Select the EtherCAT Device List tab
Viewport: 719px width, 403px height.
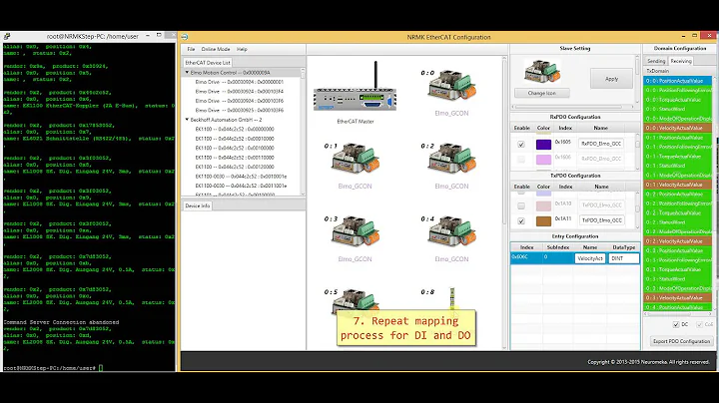click(x=208, y=63)
